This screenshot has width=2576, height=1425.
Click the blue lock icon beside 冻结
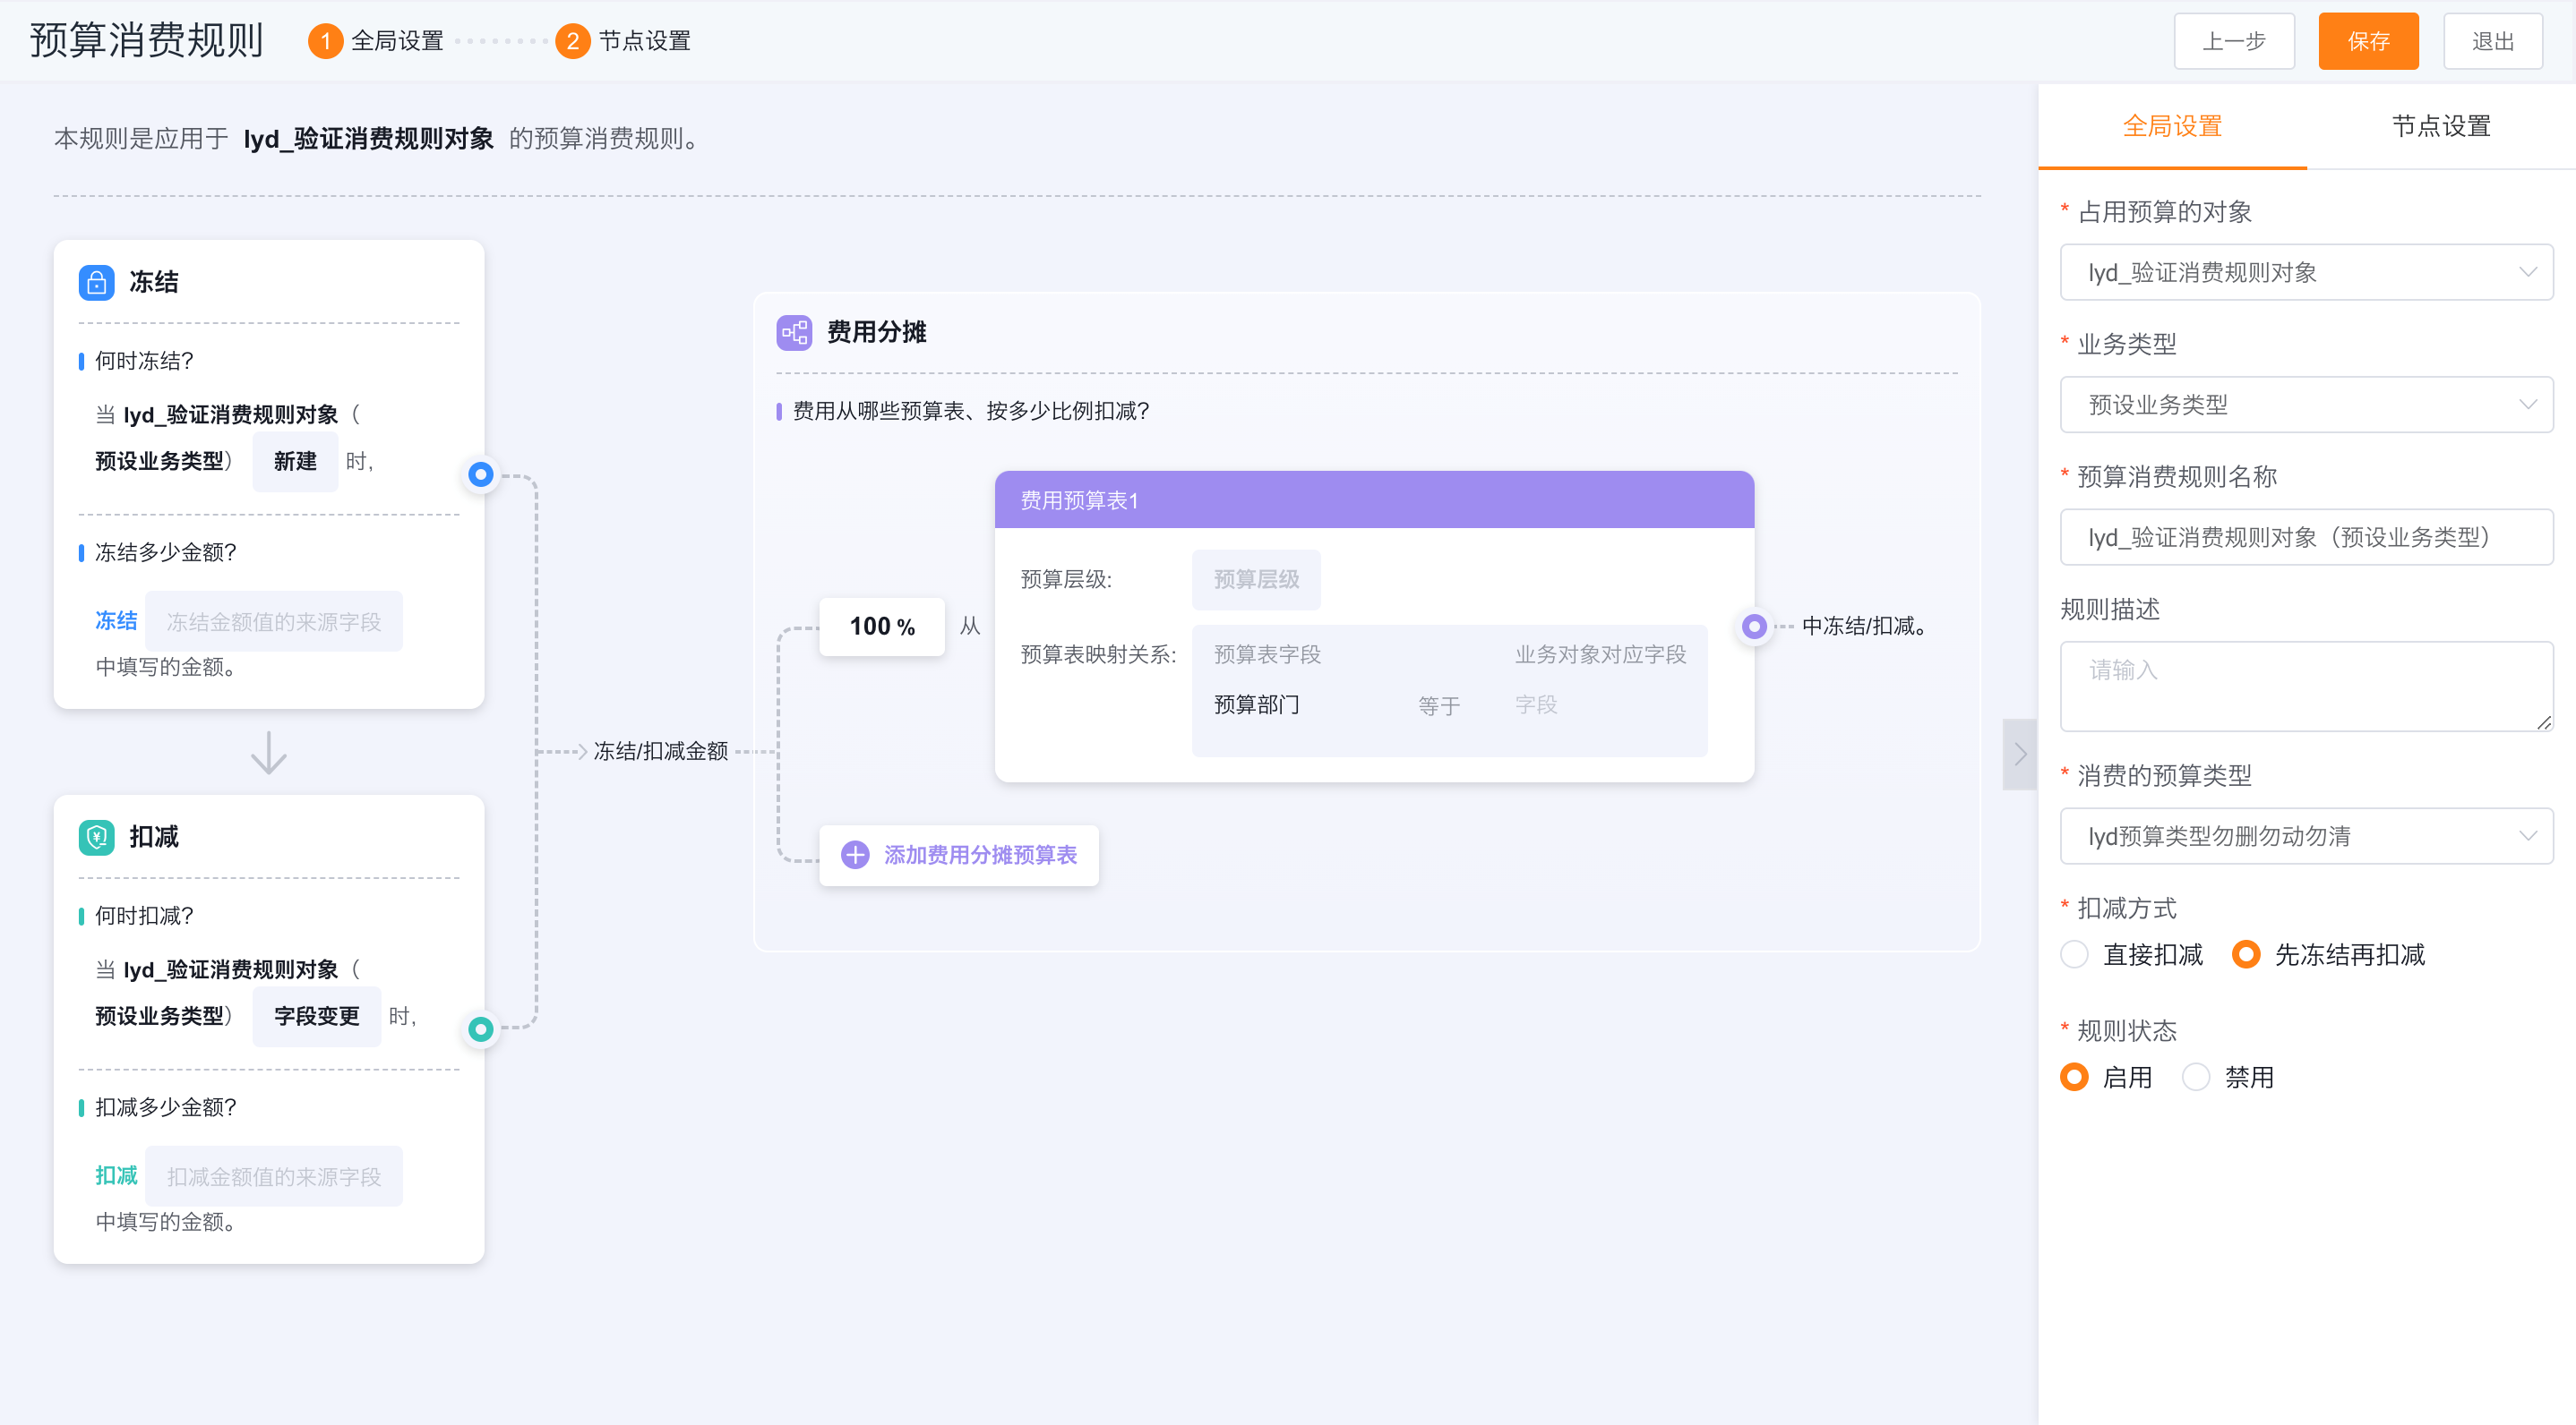coord(96,282)
